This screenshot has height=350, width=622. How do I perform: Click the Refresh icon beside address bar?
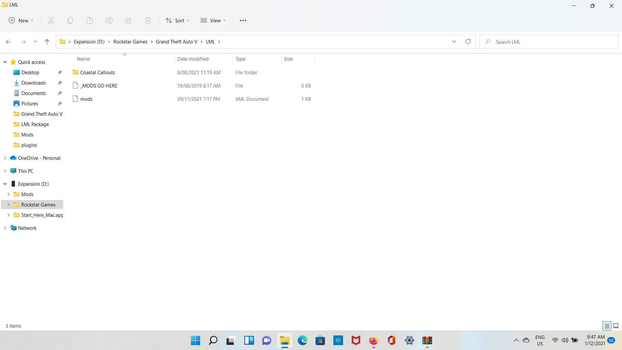click(468, 41)
